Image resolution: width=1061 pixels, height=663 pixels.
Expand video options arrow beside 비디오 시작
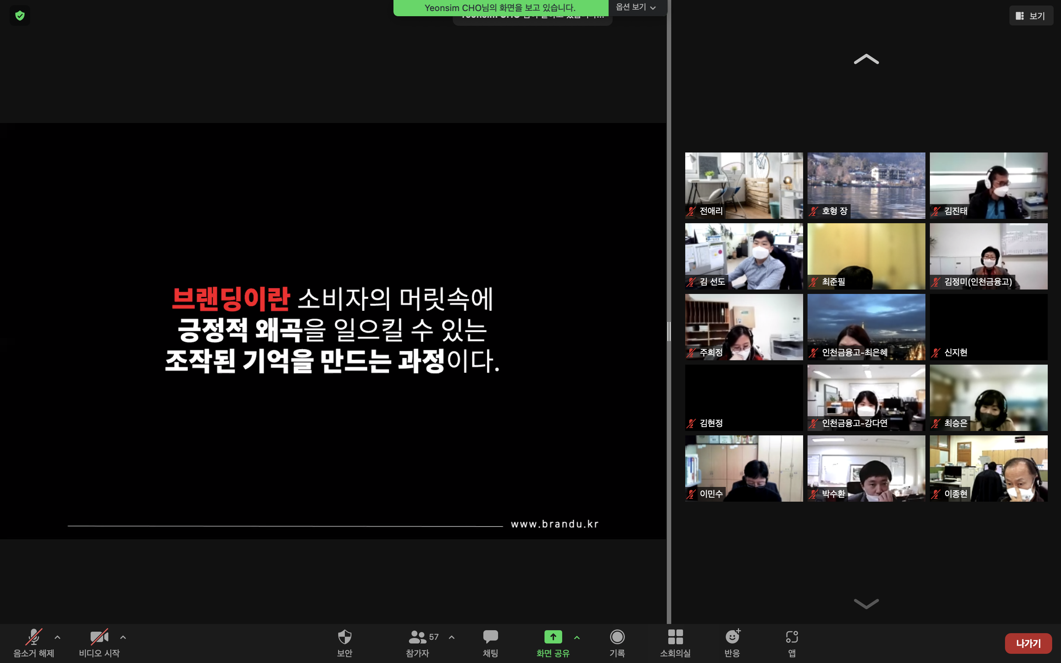tap(123, 637)
